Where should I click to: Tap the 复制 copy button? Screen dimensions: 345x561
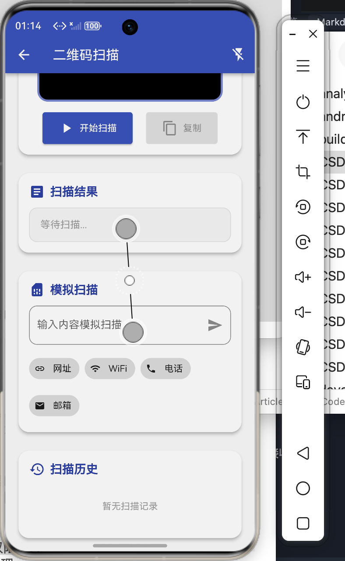click(182, 128)
